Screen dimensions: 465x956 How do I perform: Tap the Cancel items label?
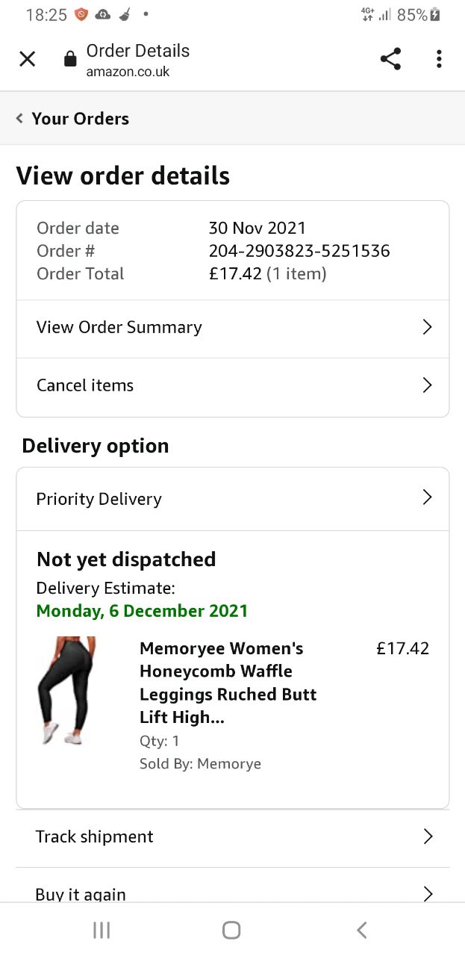[85, 385]
